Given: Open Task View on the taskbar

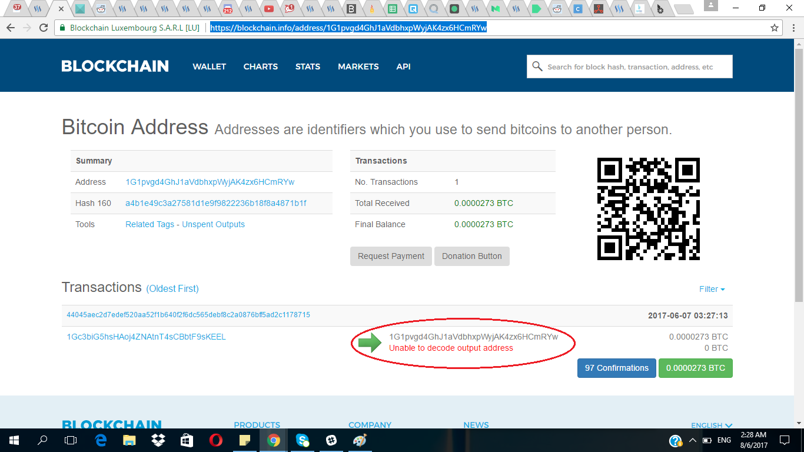Looking at the screenshot, I should [71, 440].
